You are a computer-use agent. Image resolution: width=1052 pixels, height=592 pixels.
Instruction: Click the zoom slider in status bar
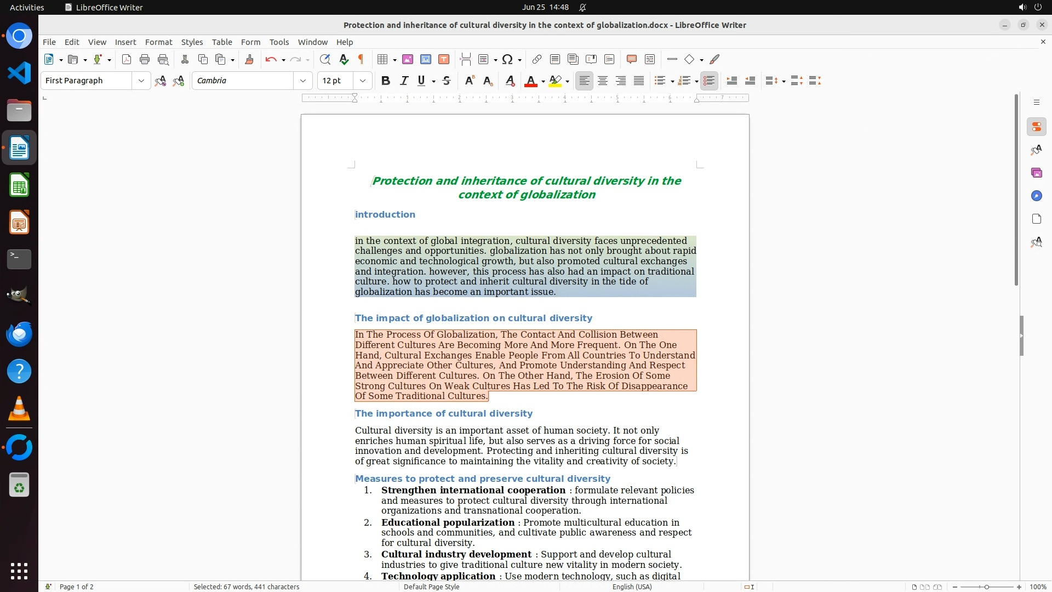[986, 587]
